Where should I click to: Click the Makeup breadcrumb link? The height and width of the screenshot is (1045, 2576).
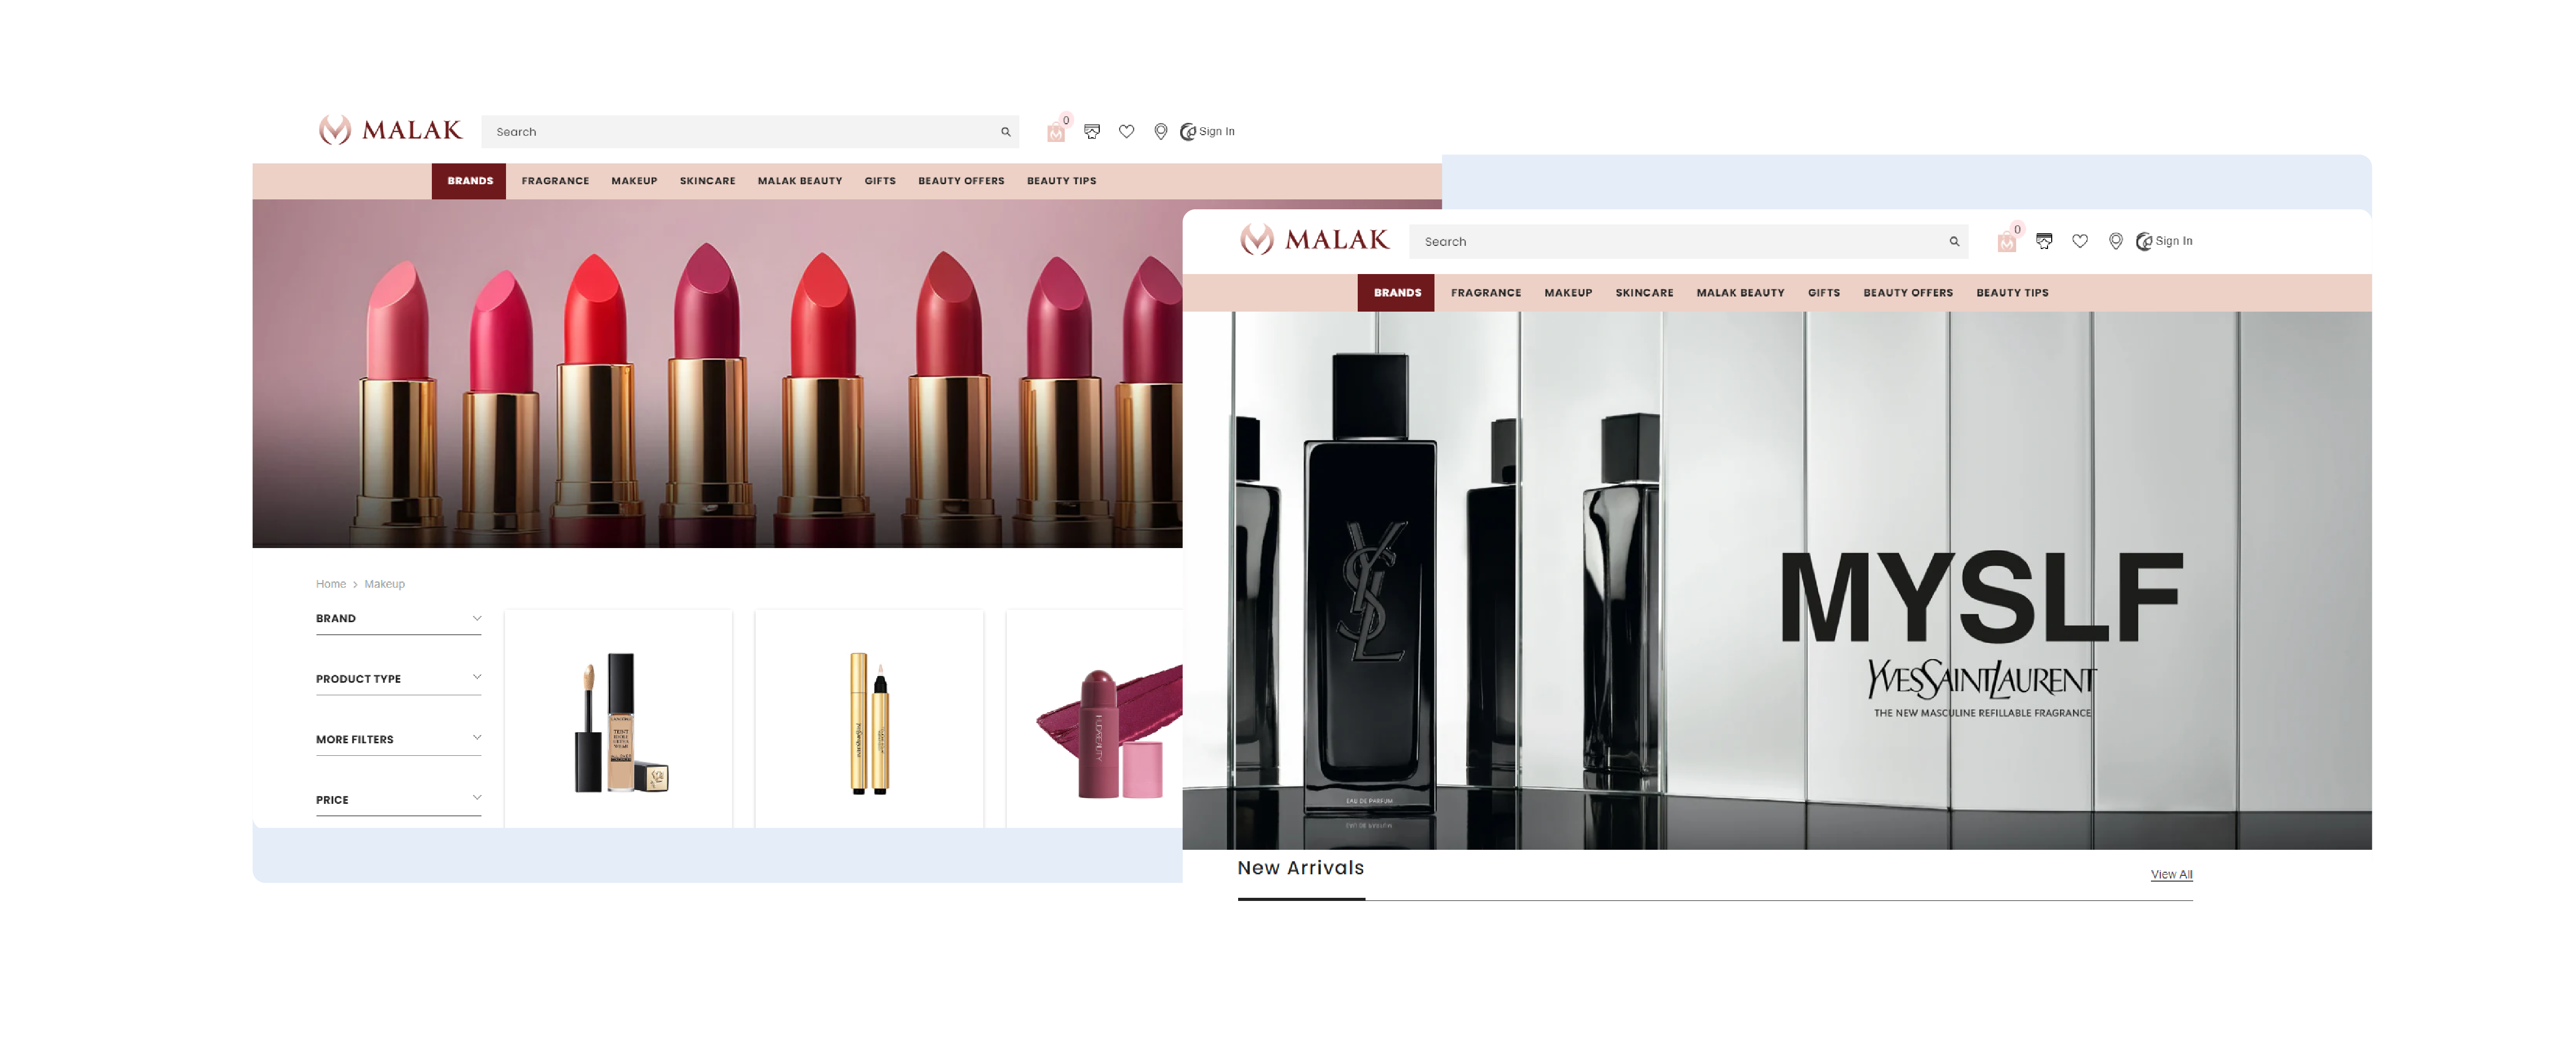384,584
